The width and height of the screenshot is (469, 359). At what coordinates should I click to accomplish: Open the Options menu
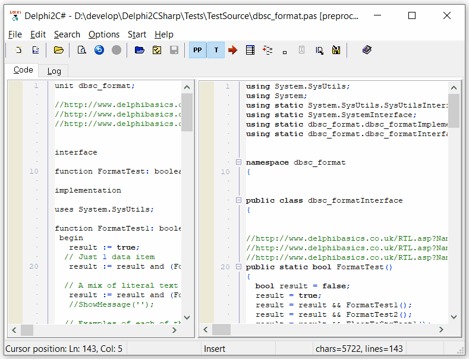point(104,34)
